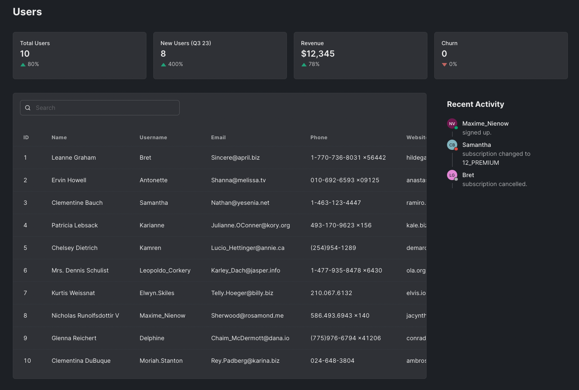Viewport: 579px width, 390px height.
Task: Sort by the Username column header
Action: 153,138
